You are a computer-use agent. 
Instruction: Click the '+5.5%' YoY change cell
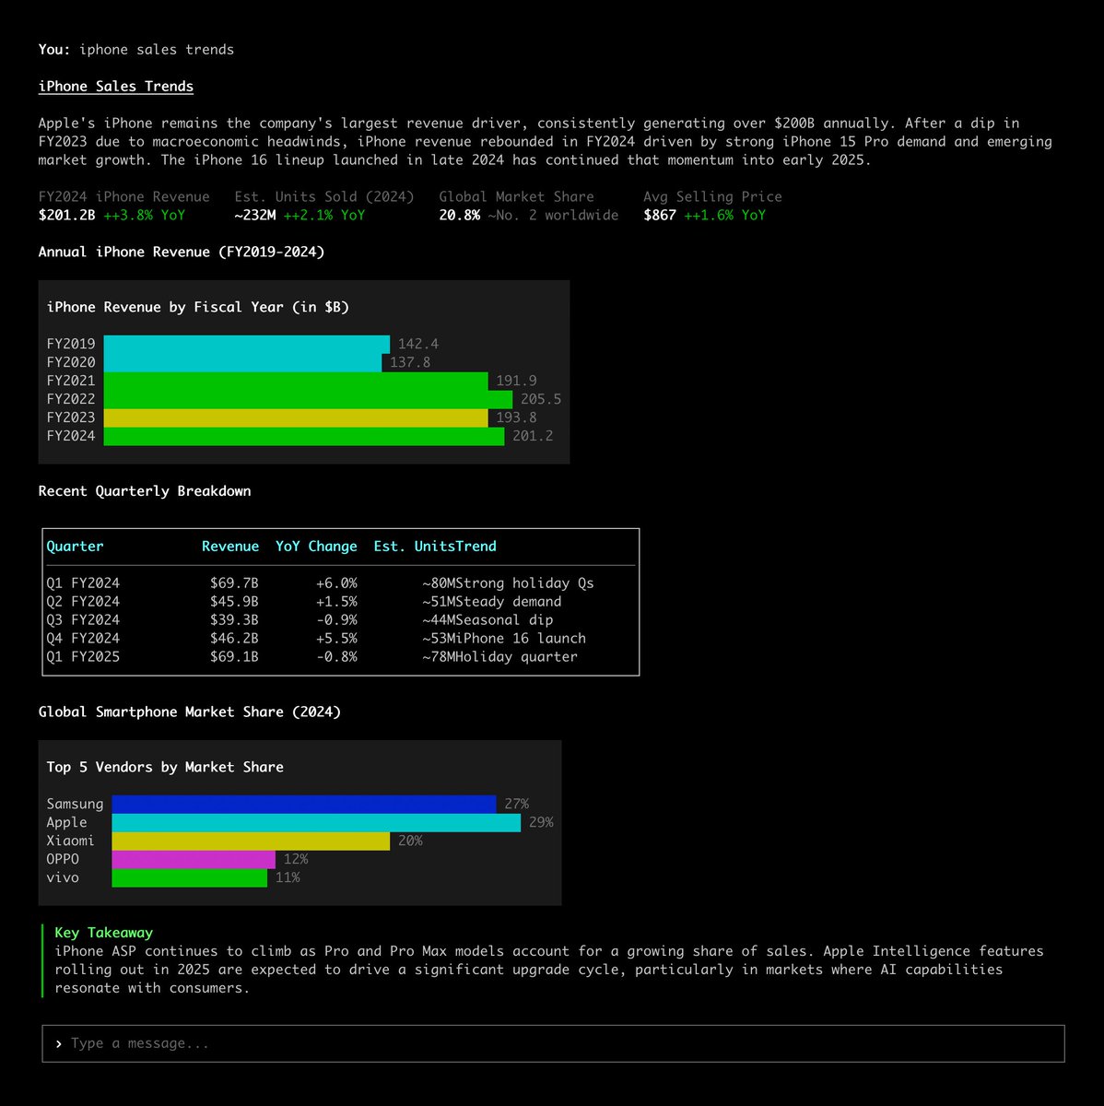click(336, 638)
